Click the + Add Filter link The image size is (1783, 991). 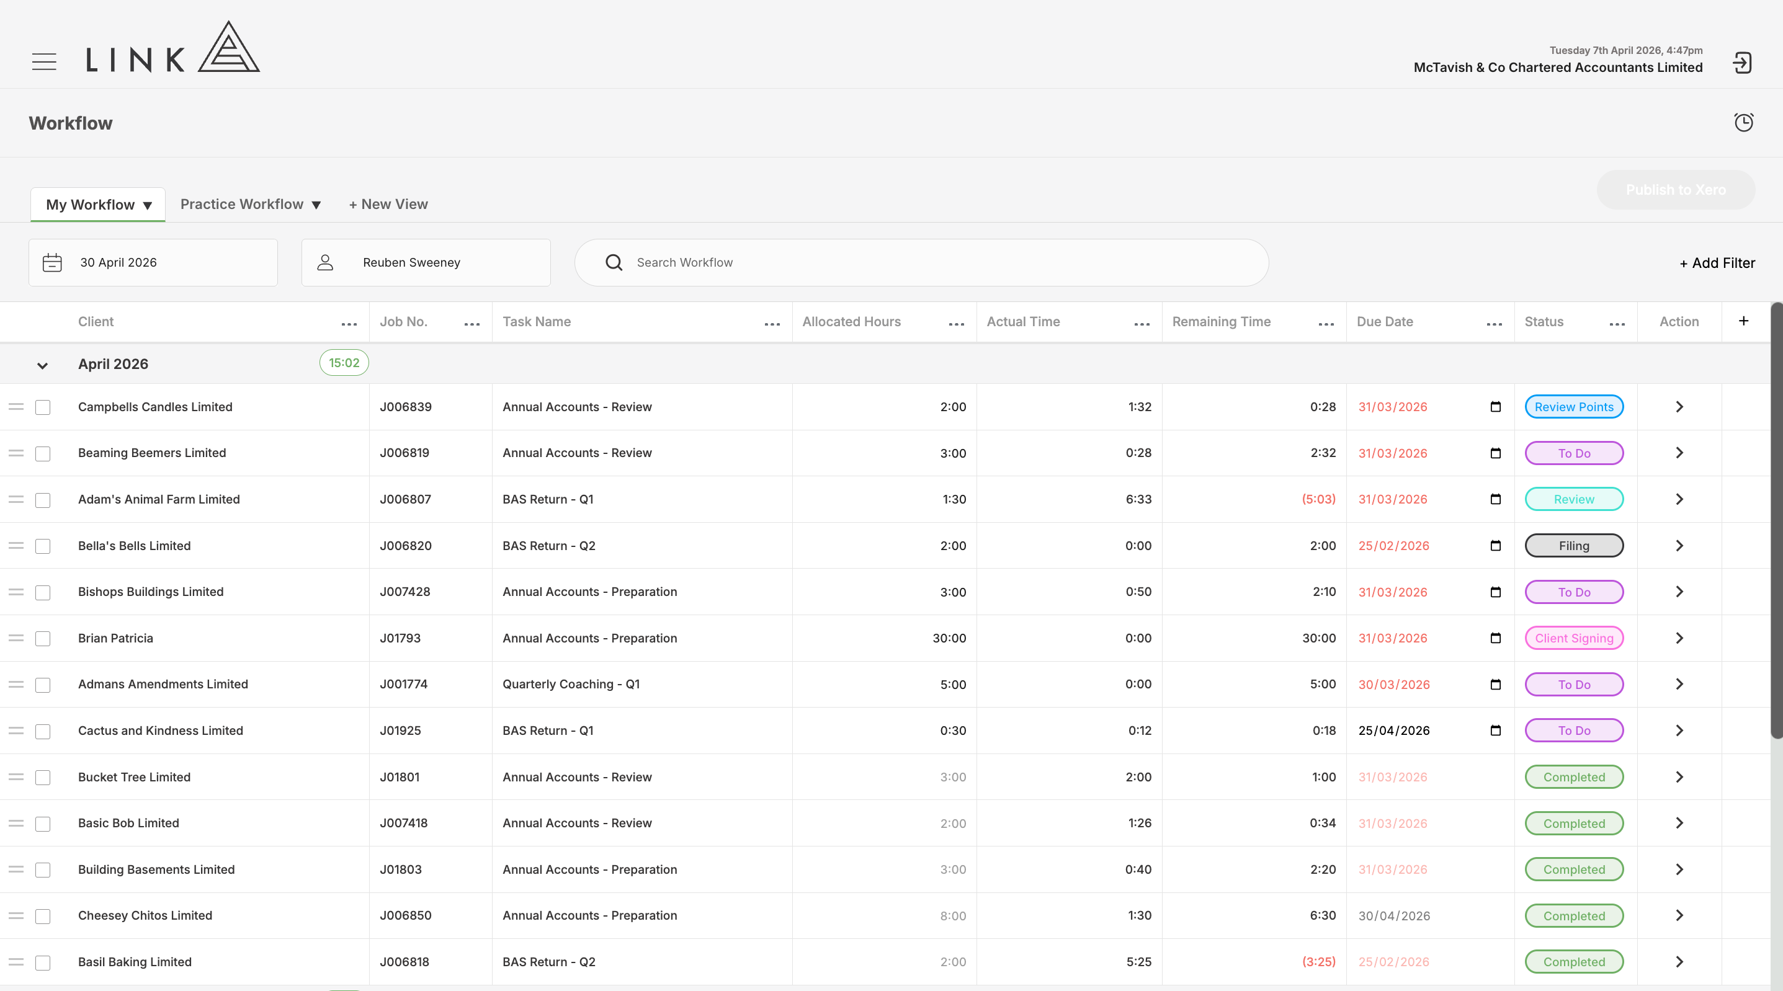coord(1717,263)
